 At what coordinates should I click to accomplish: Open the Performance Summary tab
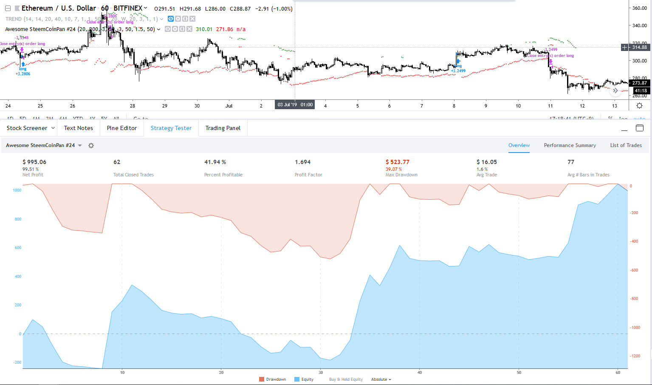click(x=570, y=145)
